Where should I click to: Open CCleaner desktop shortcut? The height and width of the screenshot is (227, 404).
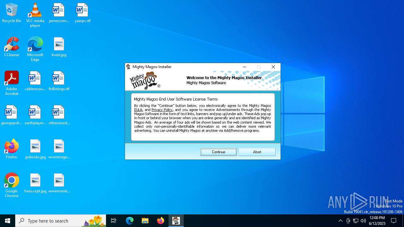pos(12,47)
